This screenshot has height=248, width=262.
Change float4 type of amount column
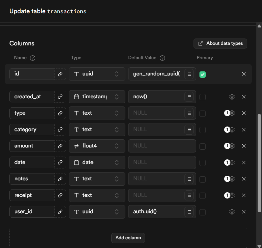click(97, 146)
